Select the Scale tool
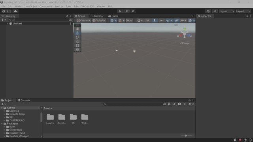The height and width of the screenshot is (142, 253). click(77, 41)
